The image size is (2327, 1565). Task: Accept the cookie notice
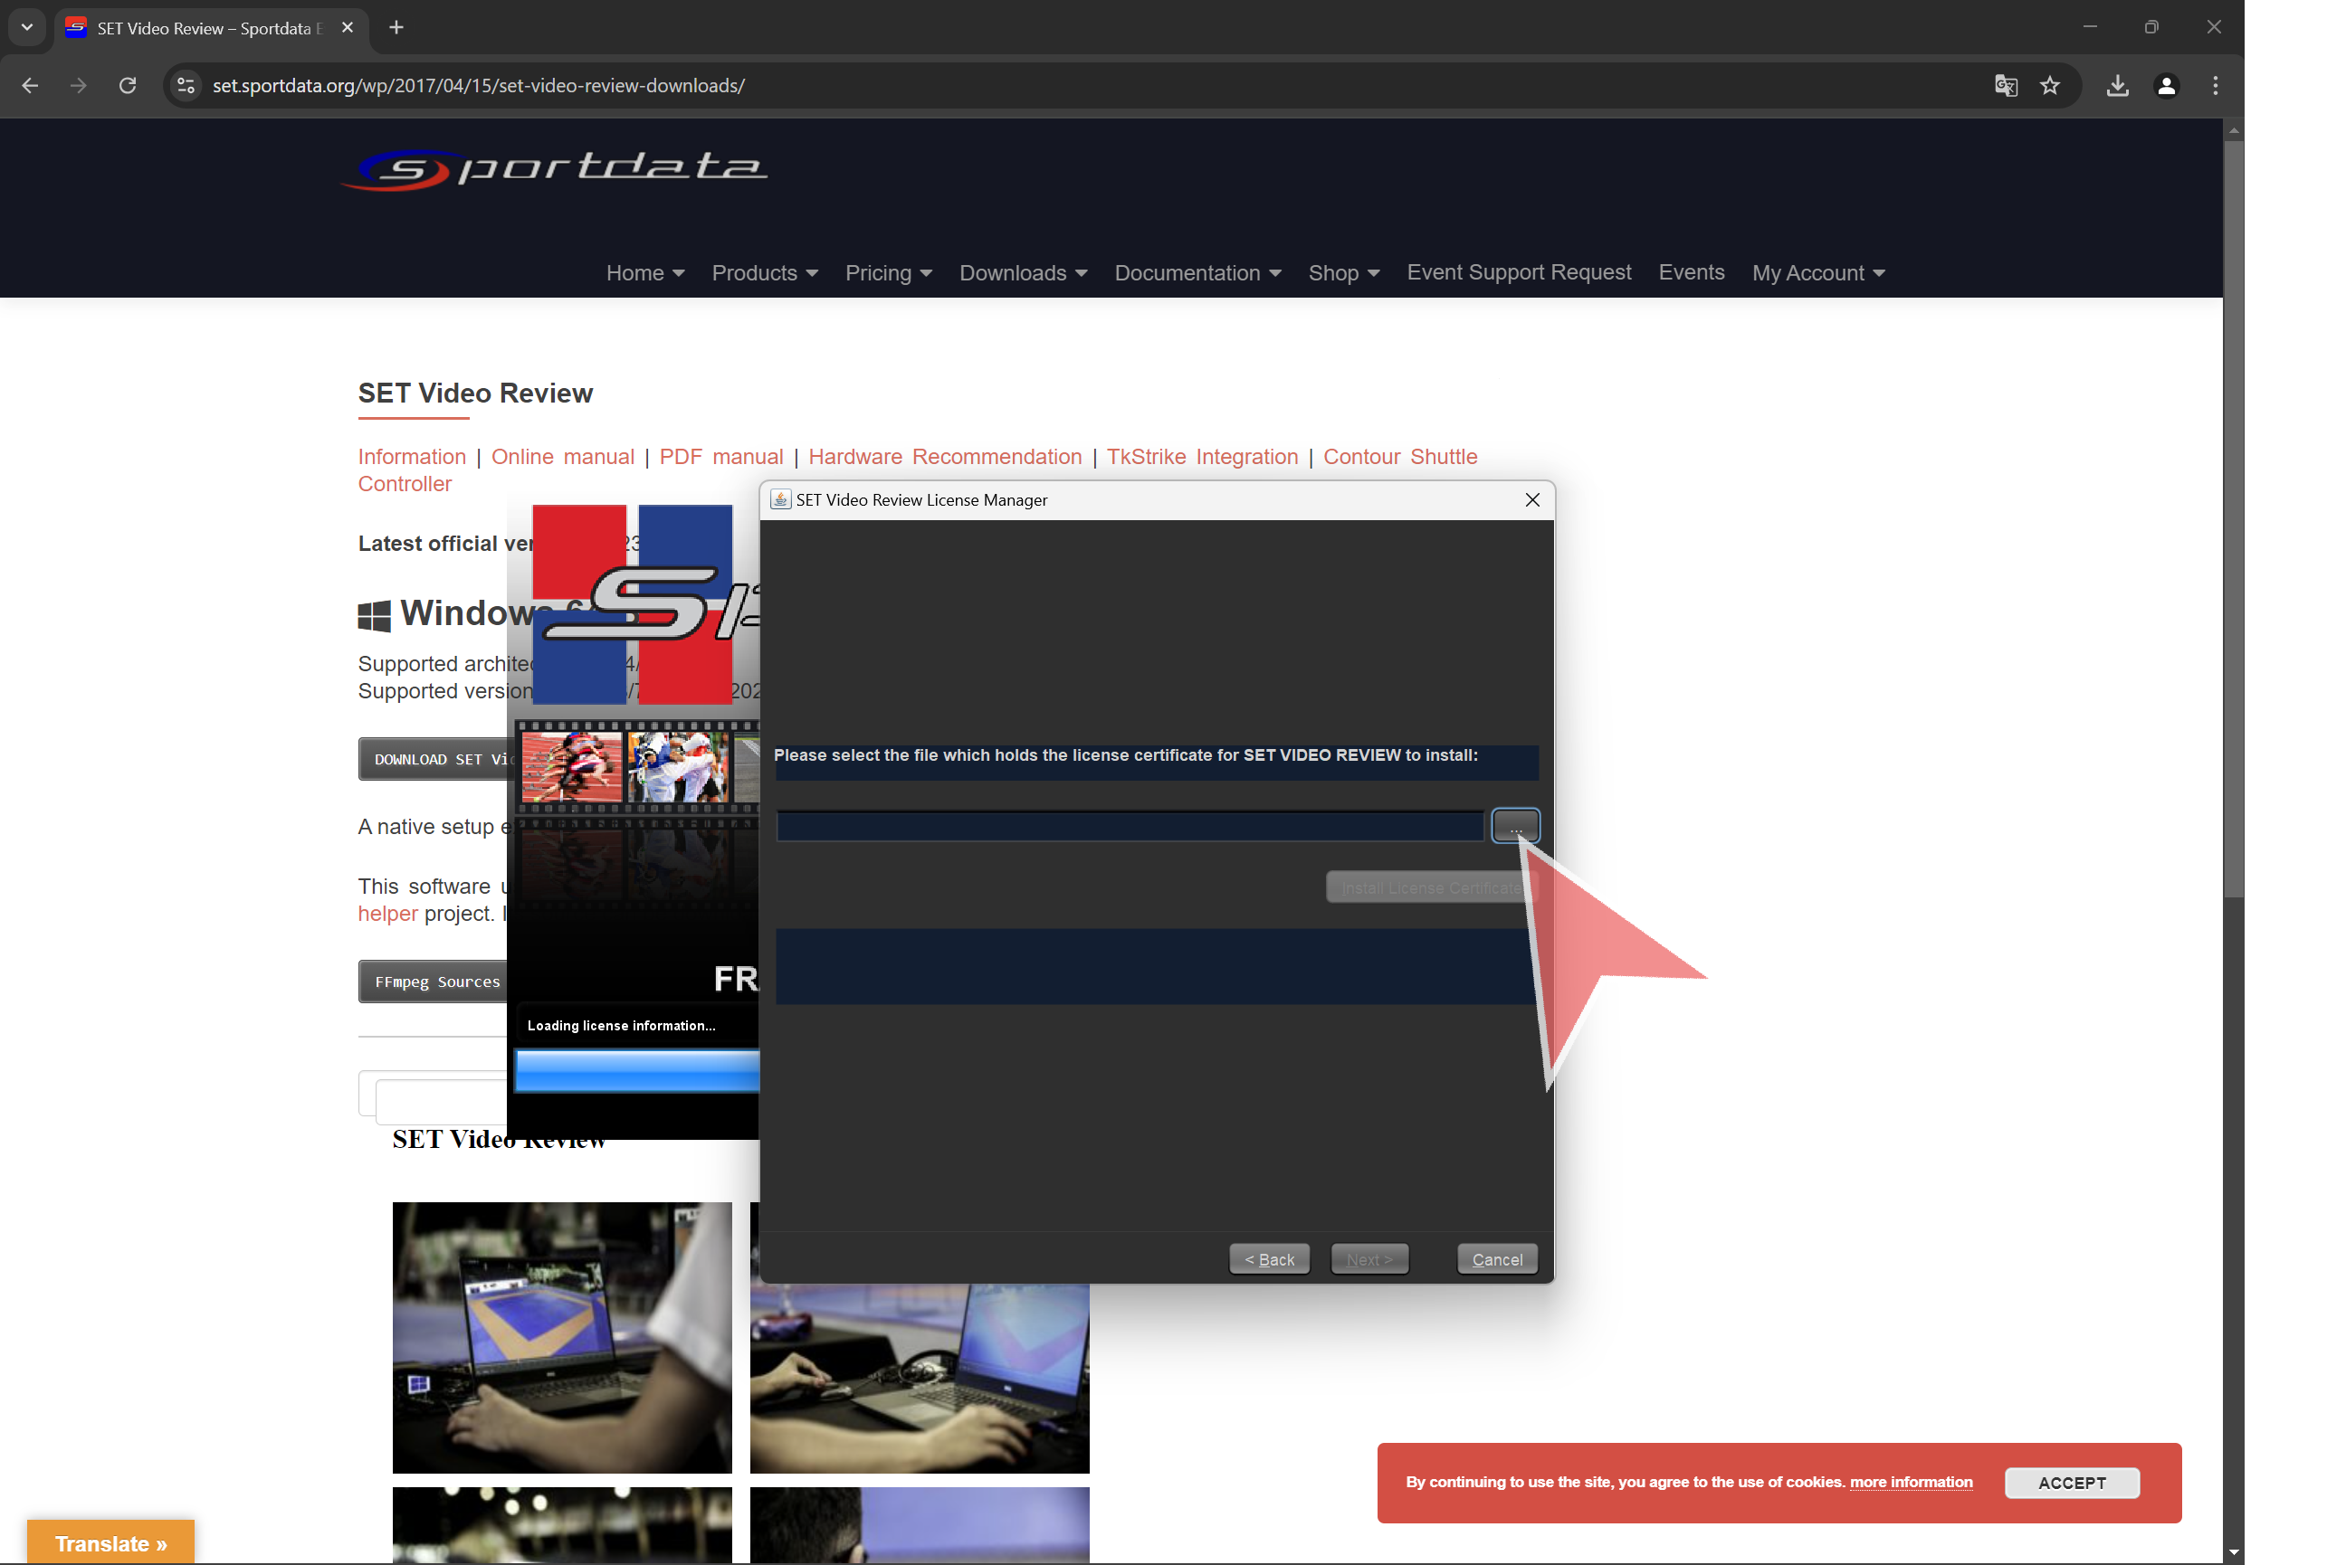(2072, 1482)
